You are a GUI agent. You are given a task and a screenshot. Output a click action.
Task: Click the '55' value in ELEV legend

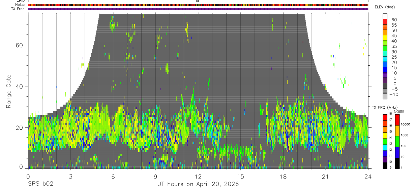(394, 25)
